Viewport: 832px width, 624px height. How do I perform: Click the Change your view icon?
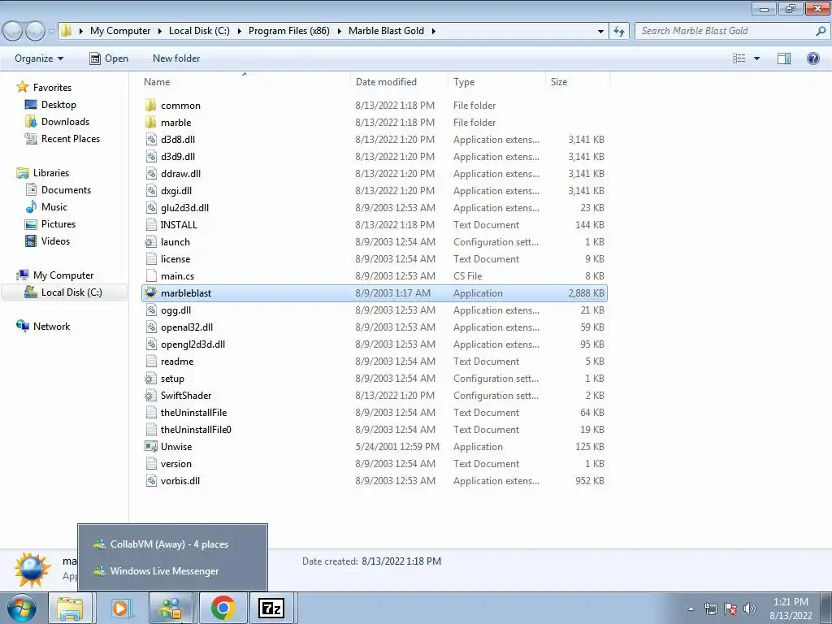[739, 58]
